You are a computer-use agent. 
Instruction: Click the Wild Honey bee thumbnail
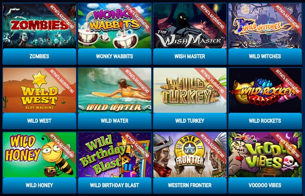click(39, 155)
